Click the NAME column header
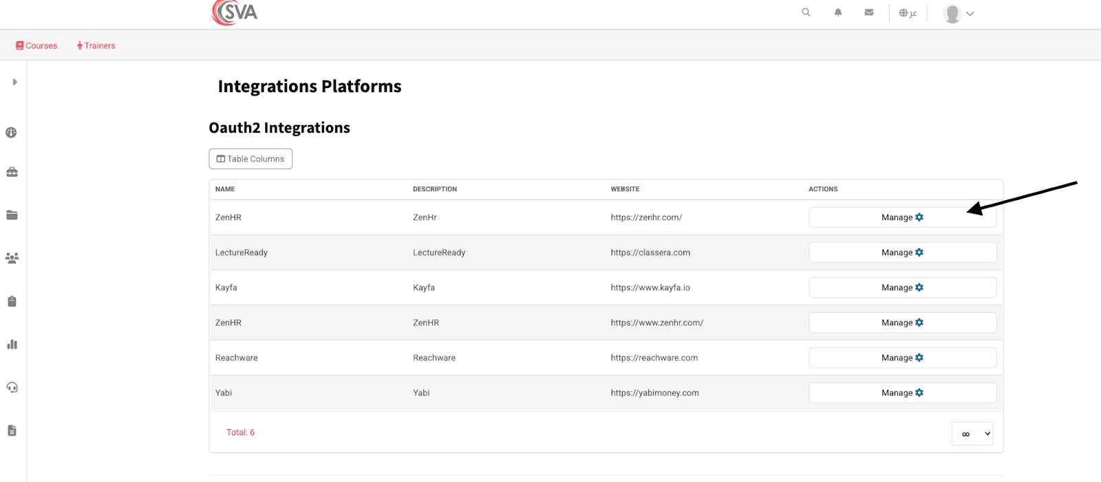The image size is (1101, 482). pyautogui.click(x=225, y=189)
